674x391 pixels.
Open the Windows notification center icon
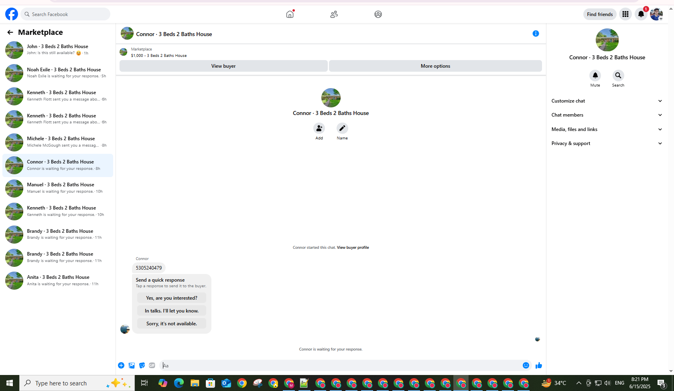662,383
